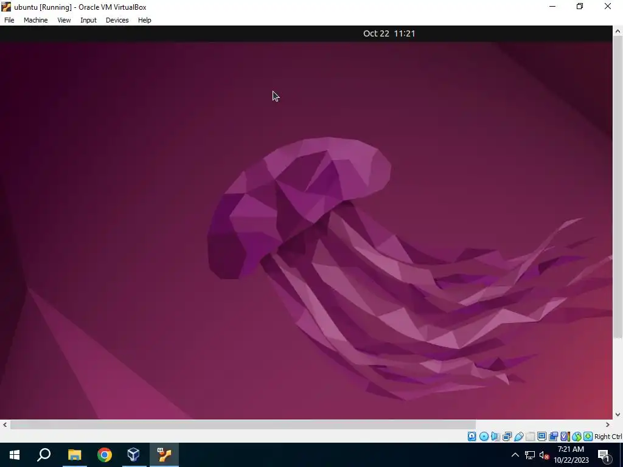The height and width of the screenshot is (467, 623).
Task: Launch Google Chrome from the taskbar
Action: (x=105, y=455)
